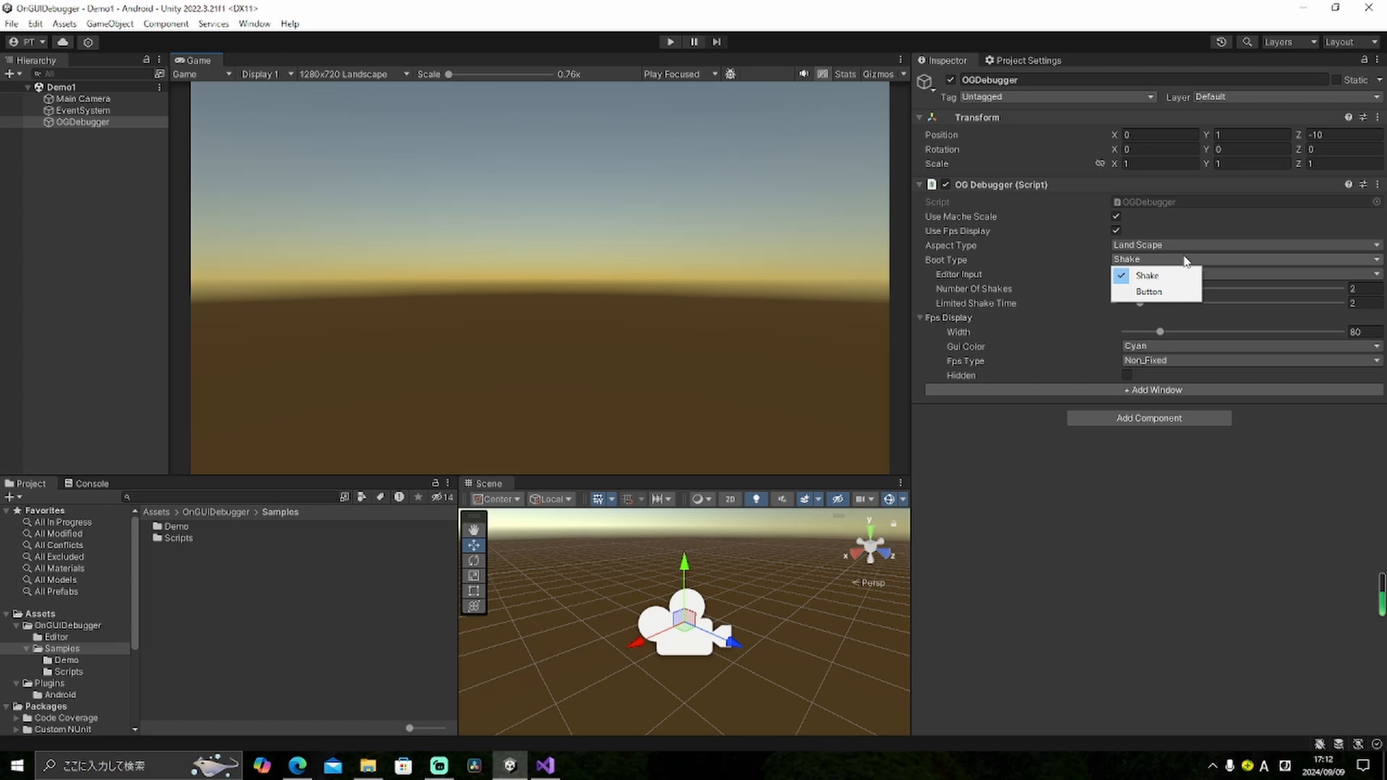Screen dimensions: 1387x780
Task: Open the Project Settings tab
Action: (x=1023, y=60)
